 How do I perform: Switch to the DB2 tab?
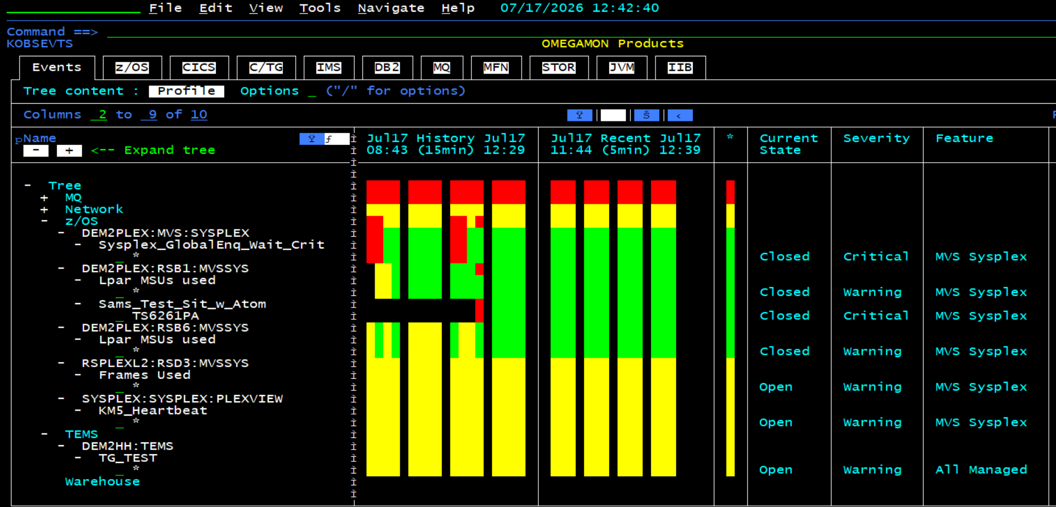tap(387, 67)
